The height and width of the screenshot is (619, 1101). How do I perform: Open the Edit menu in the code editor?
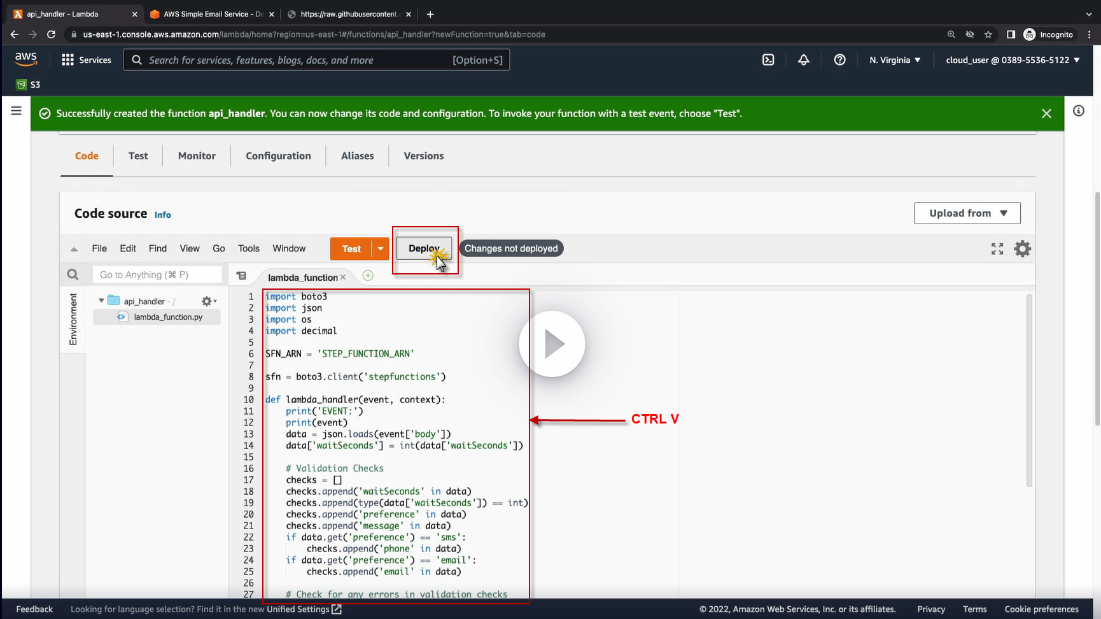128,248
